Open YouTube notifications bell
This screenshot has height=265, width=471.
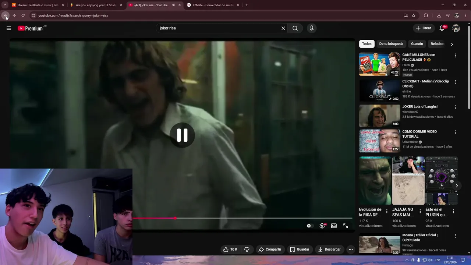pos(442,28)
